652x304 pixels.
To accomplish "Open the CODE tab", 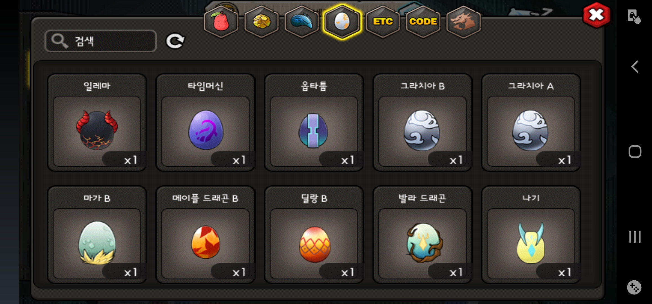I will point(423,22).
